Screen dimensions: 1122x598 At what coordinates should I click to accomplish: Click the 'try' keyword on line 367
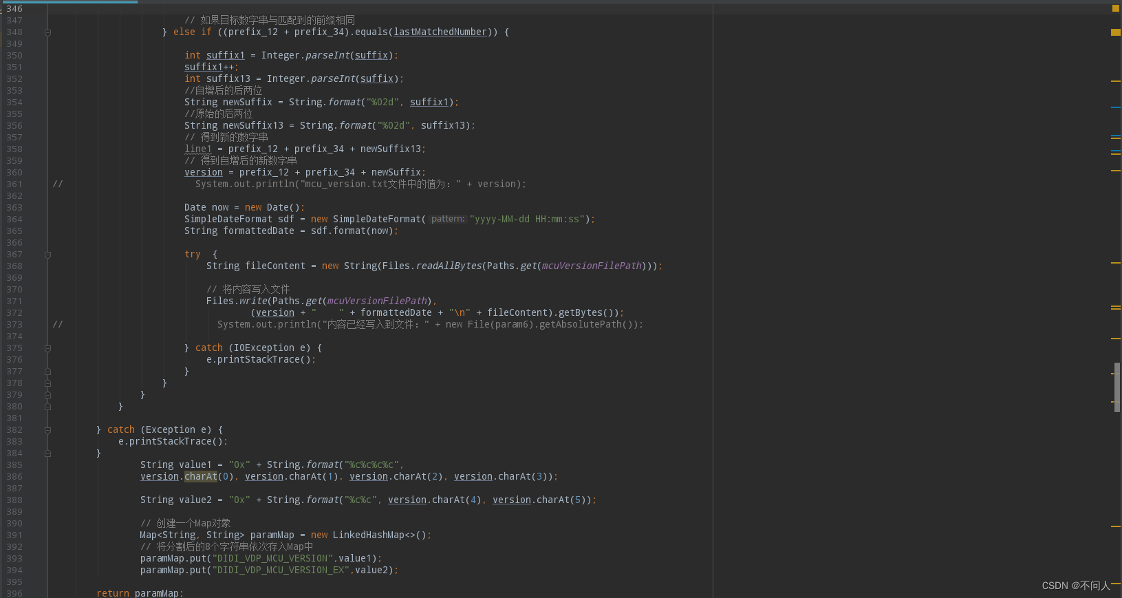pyautogui.click(x=193, y=255)
